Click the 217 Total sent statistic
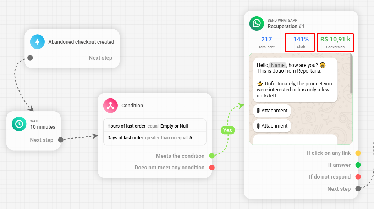 pyautogui.click(x=266, y=42)
